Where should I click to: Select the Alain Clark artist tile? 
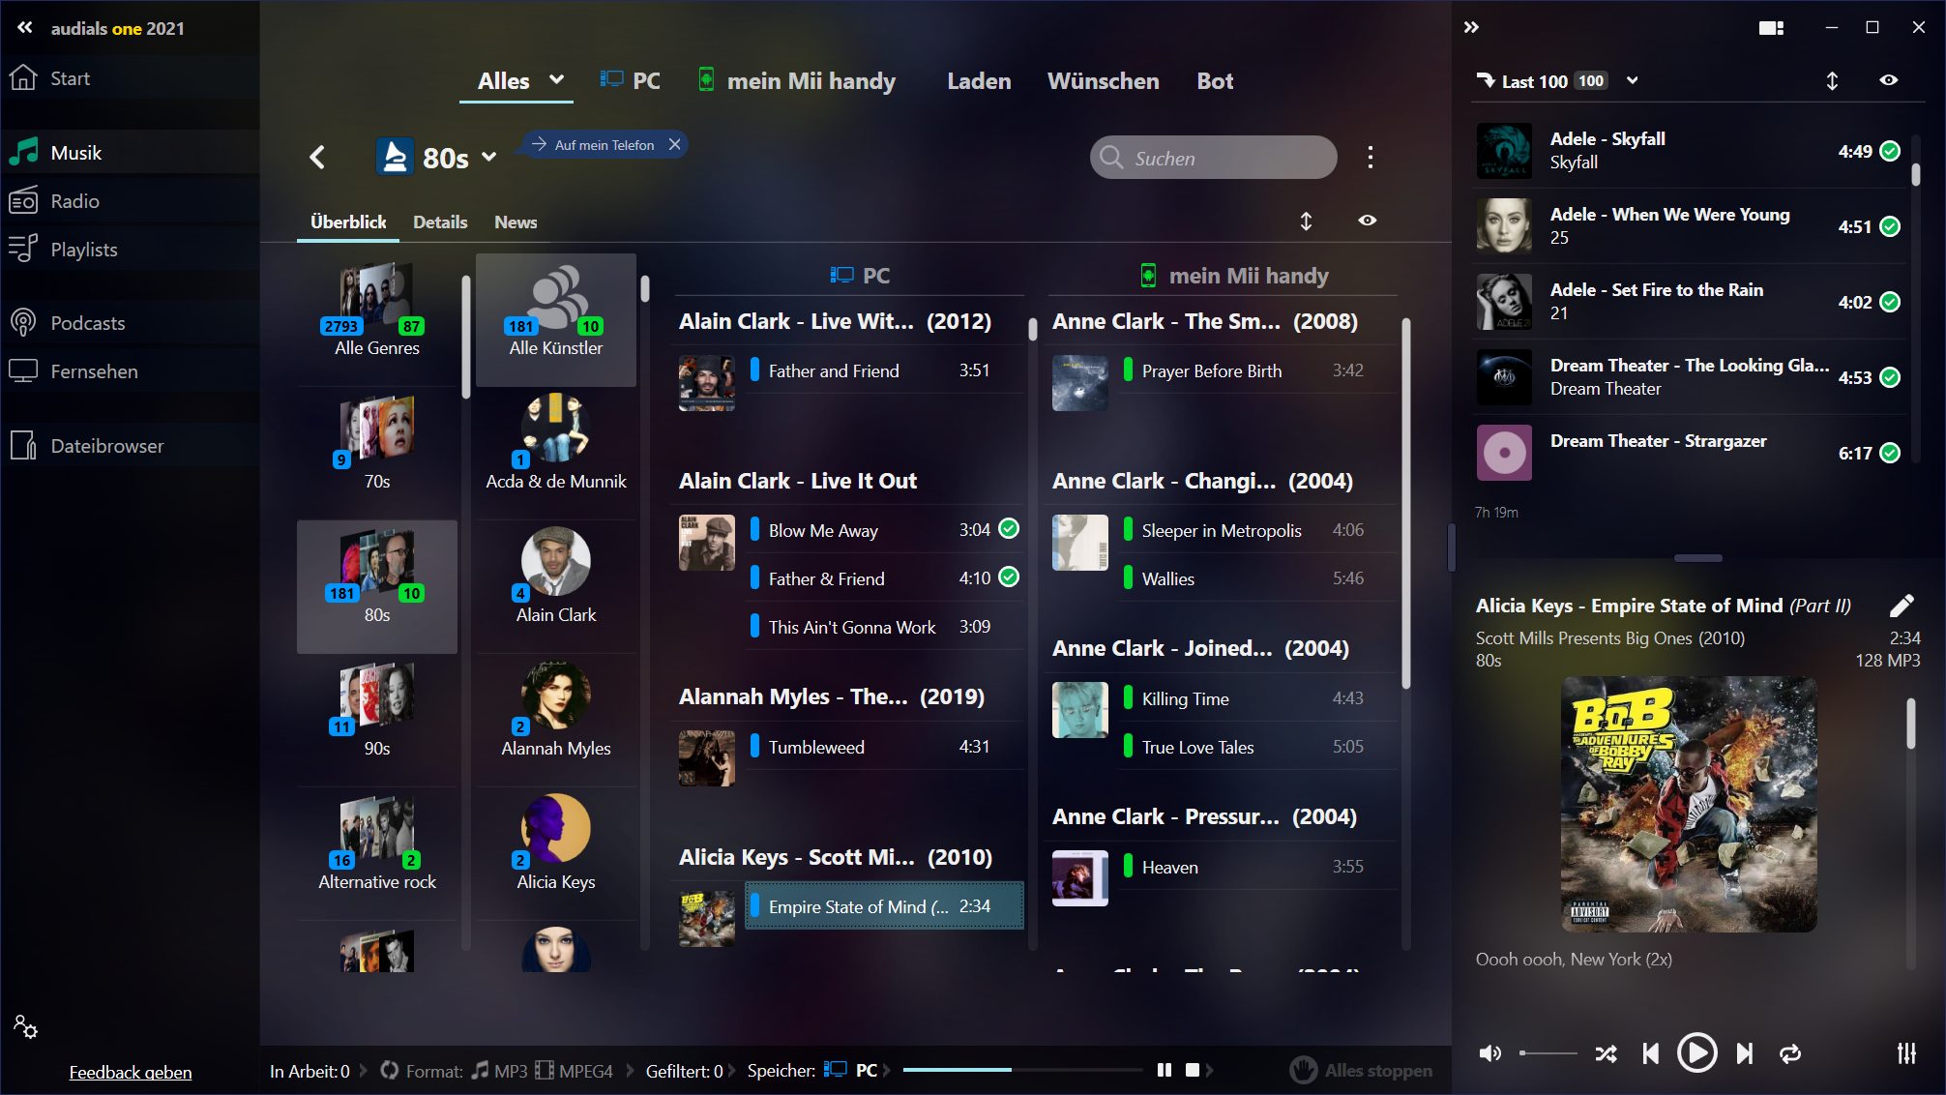[x=556, y=586]
